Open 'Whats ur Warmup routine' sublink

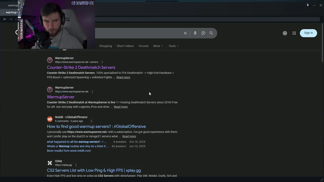coord(77,146)
